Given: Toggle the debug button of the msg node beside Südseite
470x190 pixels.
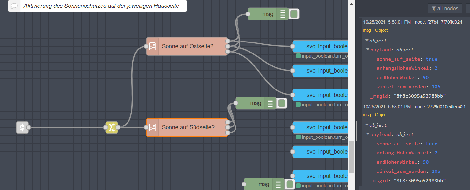Looking at the screenshot, I should click(282, 103).
